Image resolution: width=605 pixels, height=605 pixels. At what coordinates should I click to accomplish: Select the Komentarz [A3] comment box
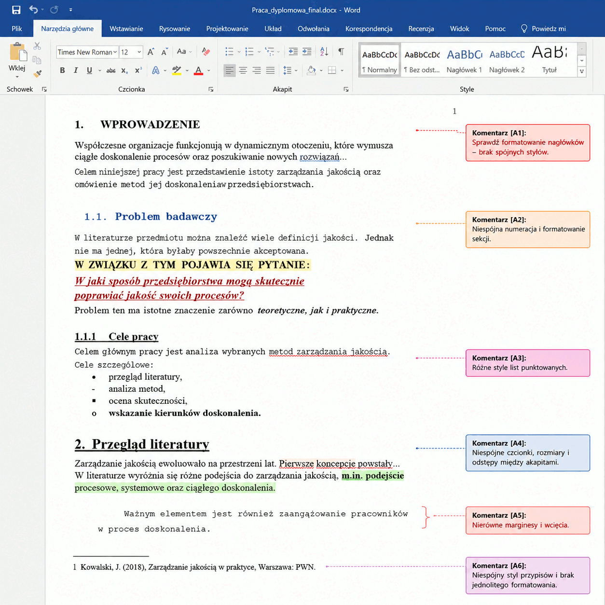coord(528,363)
